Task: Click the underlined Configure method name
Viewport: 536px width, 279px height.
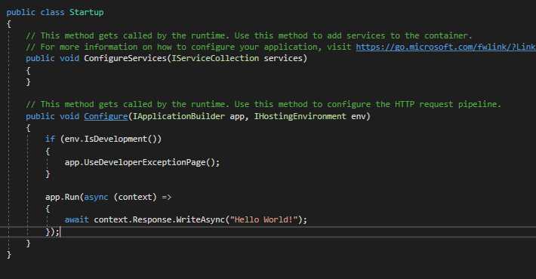Action: pos(106,116)
